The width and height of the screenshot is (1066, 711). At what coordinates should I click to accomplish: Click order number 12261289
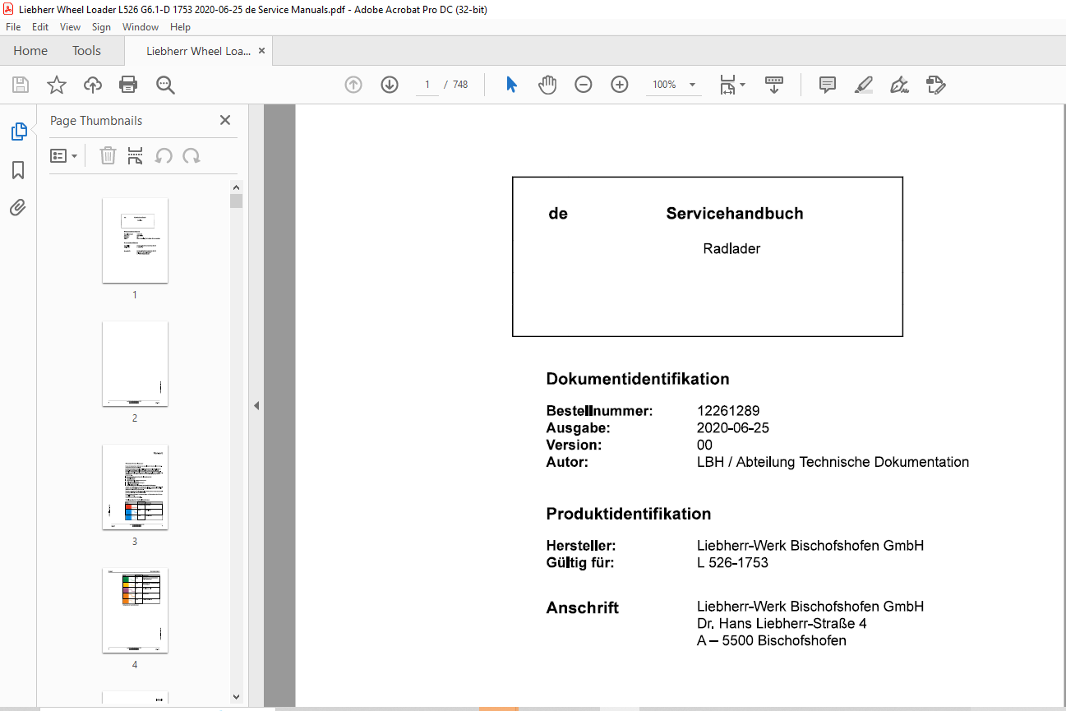728,411
